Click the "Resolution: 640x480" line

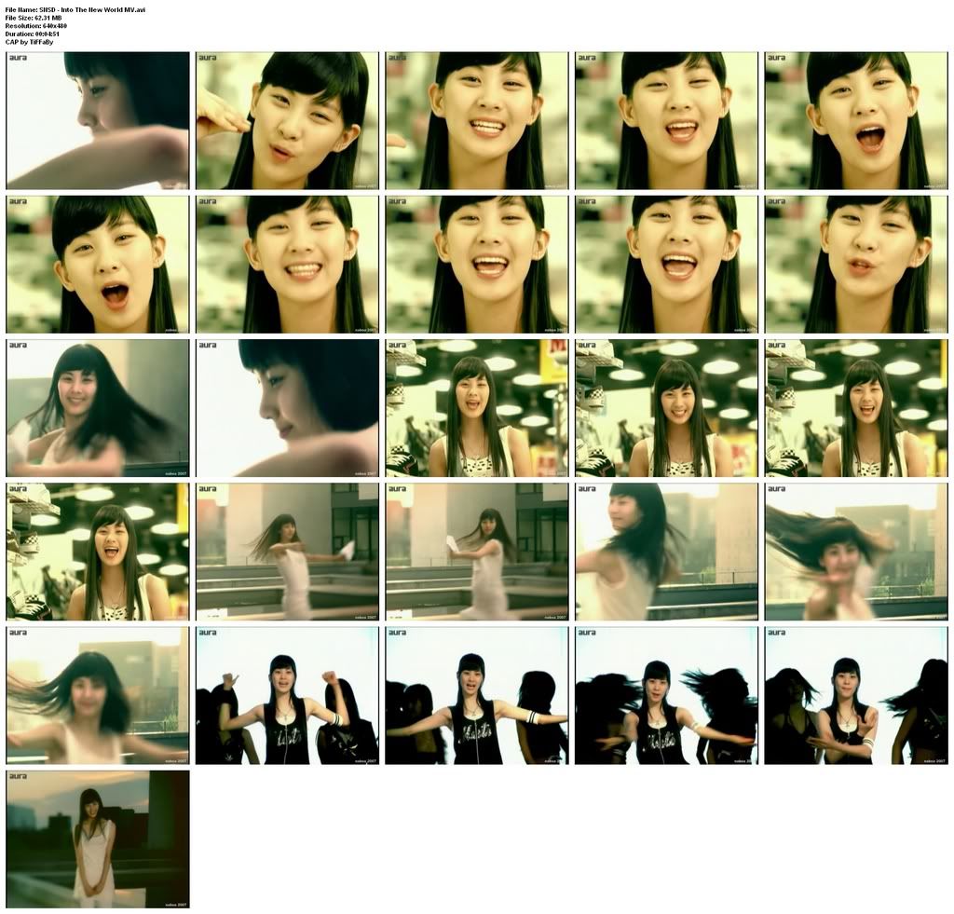[x=36, y=26]
